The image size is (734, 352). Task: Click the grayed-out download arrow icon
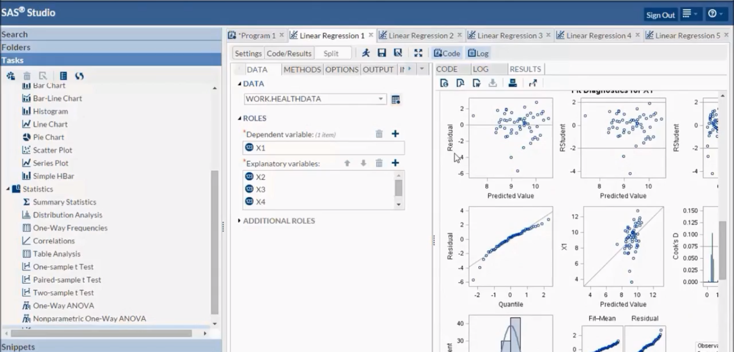[492, 83]
